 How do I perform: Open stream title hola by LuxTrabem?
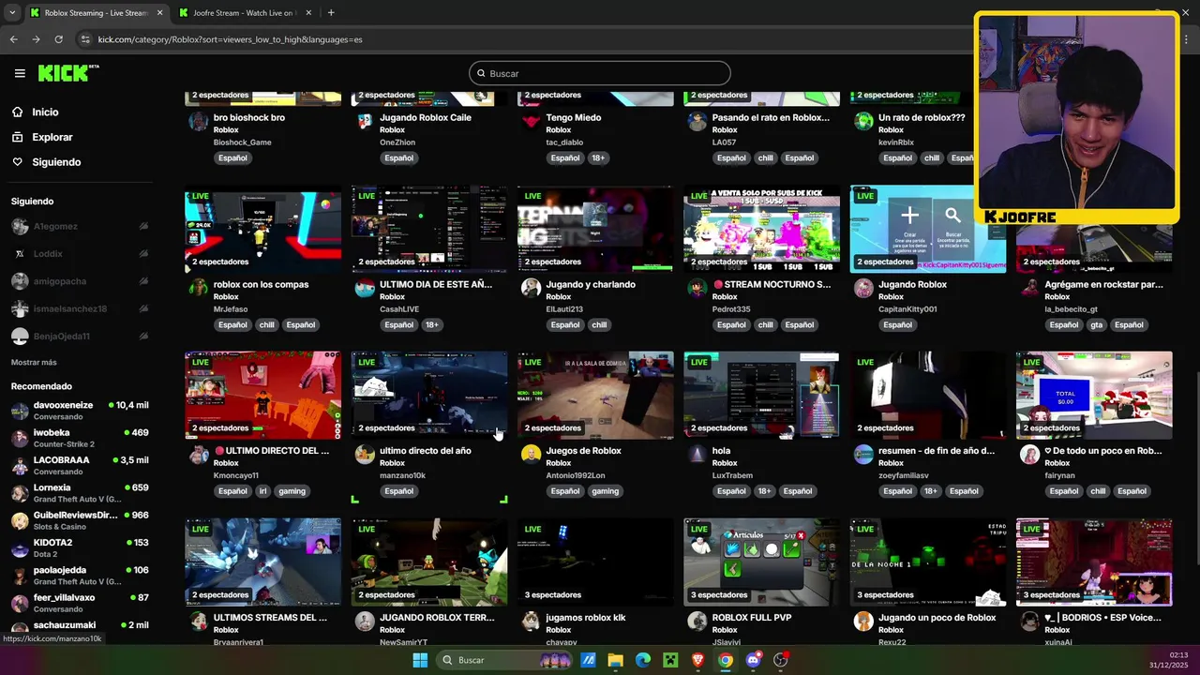point(721,451)
